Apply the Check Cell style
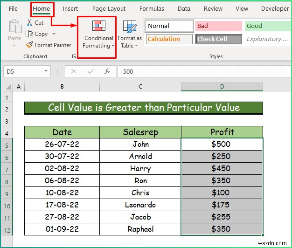The image size is (292, 248). (x=219, y=39)
